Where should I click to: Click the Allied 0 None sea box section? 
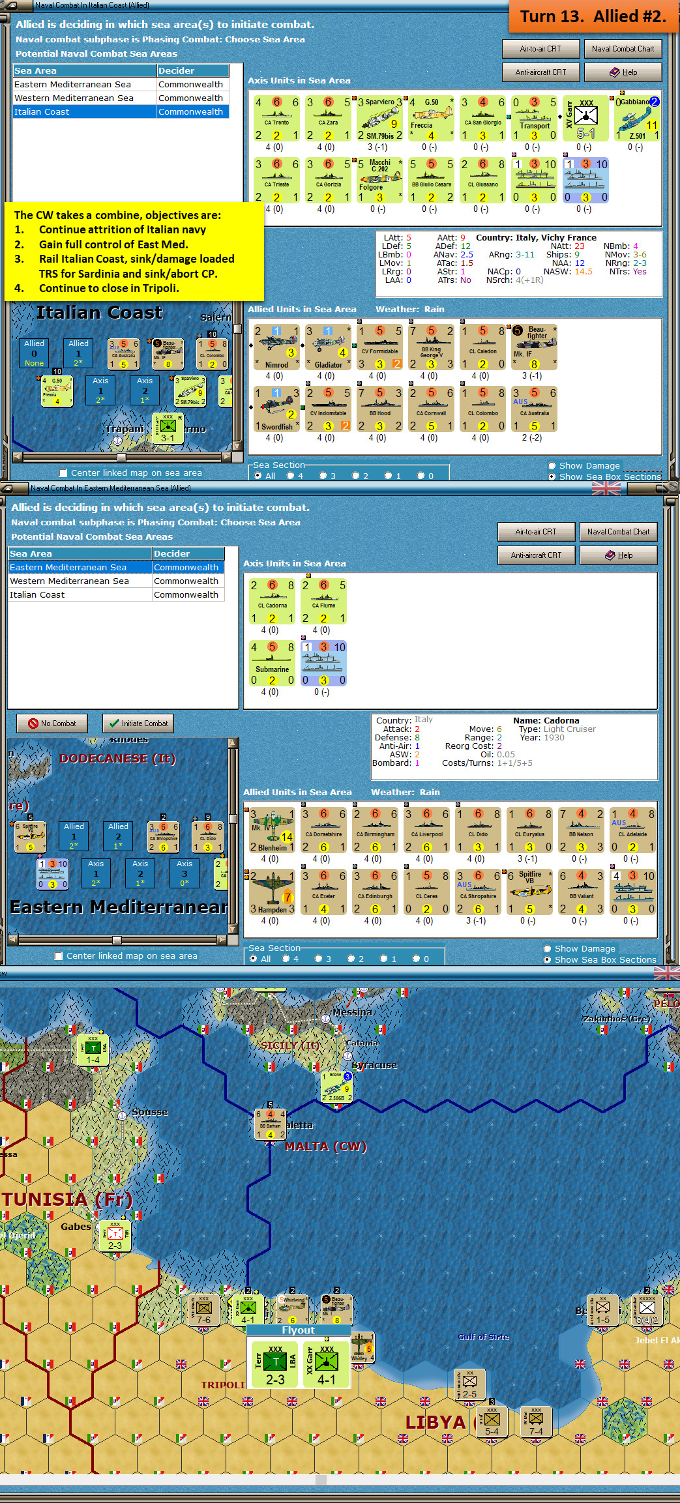pos(35,353)
